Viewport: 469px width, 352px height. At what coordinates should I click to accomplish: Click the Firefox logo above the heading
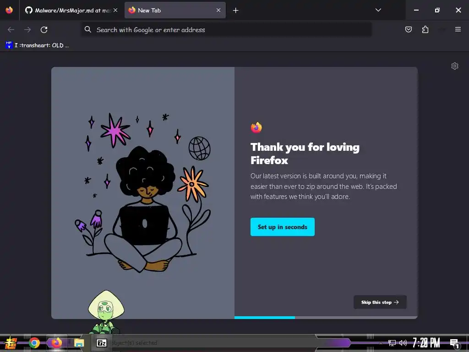point(256,127)
